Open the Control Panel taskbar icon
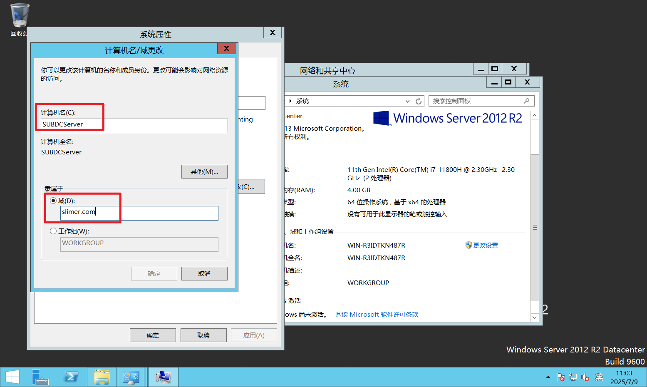 (x=131, y=377)
